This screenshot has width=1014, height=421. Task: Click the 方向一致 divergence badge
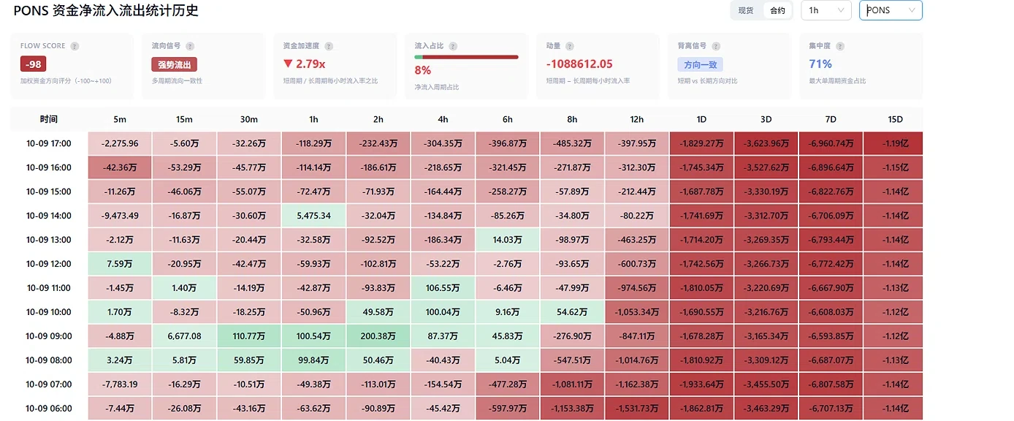(x=700, y=64)
